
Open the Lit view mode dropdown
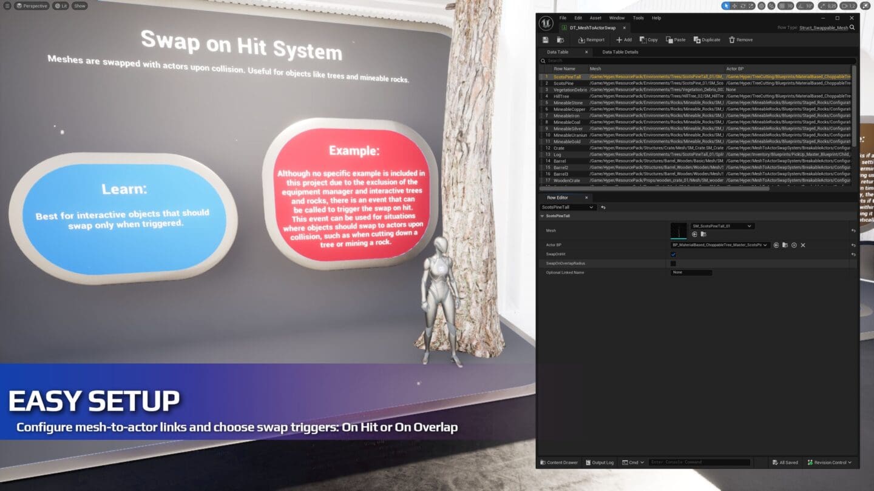pyautogui.click(x=61, y=5)
